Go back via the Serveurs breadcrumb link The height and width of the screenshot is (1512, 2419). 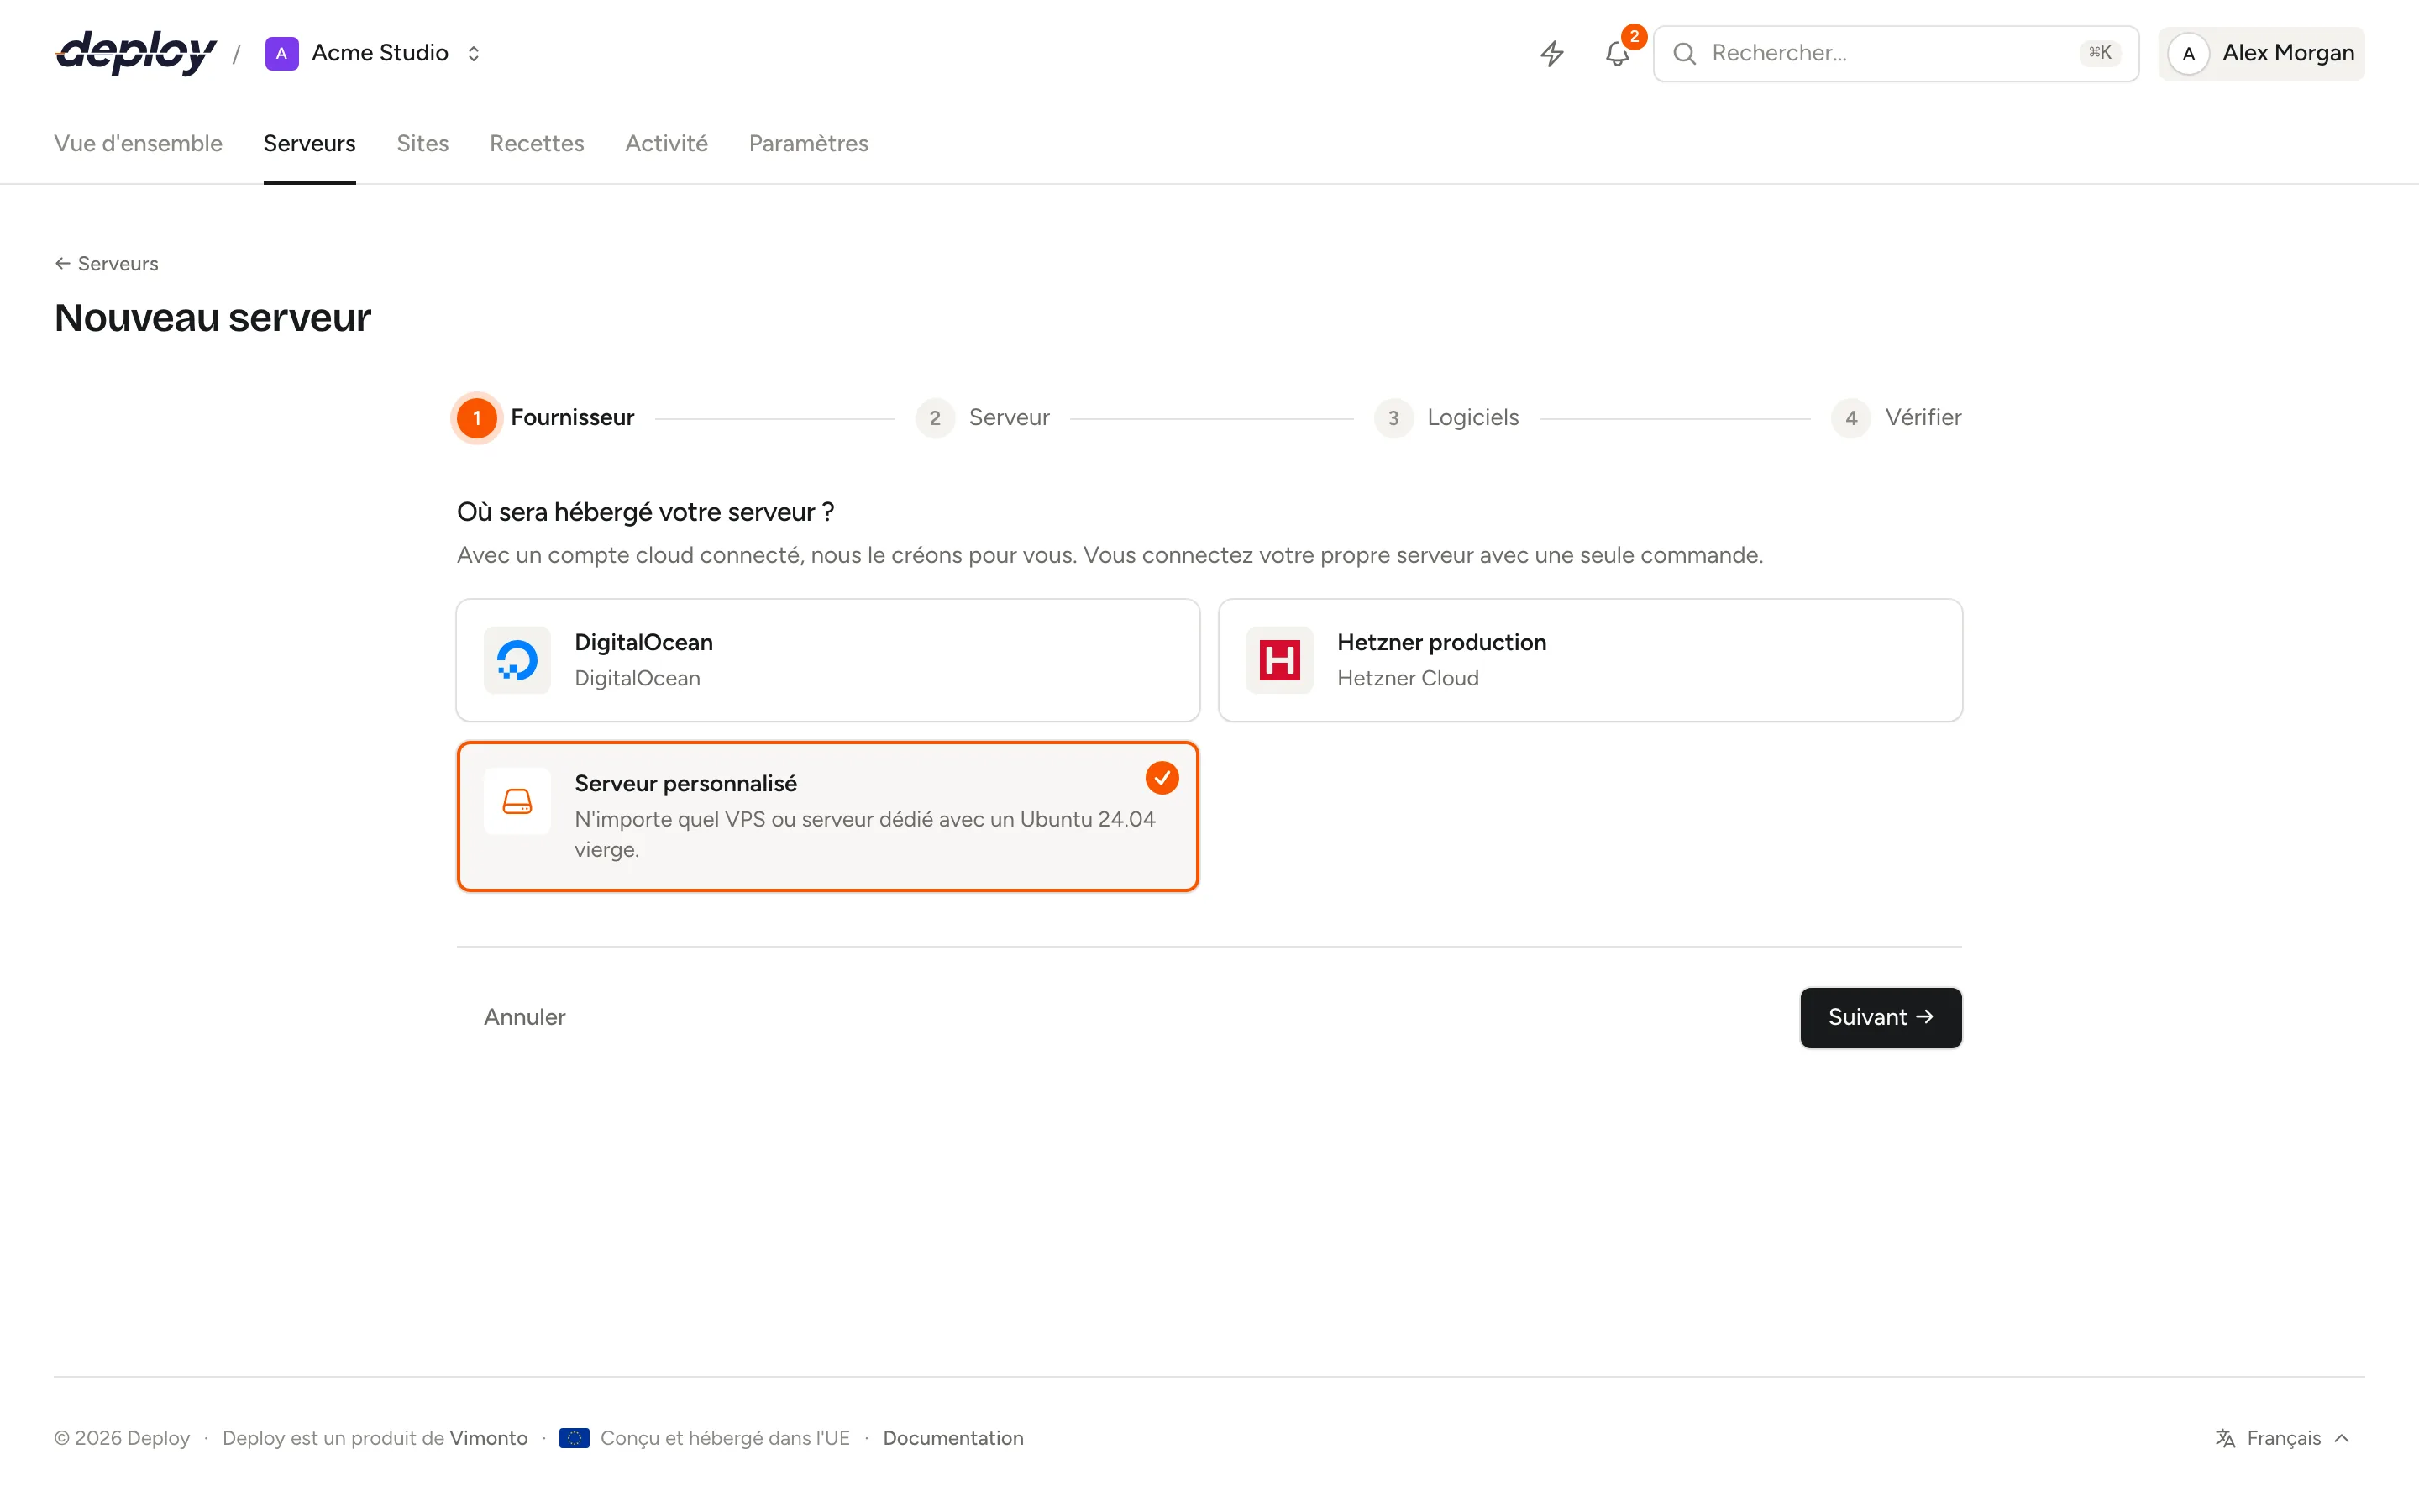107,264
